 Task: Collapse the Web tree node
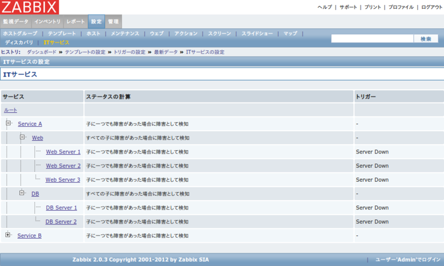point(22,137)
